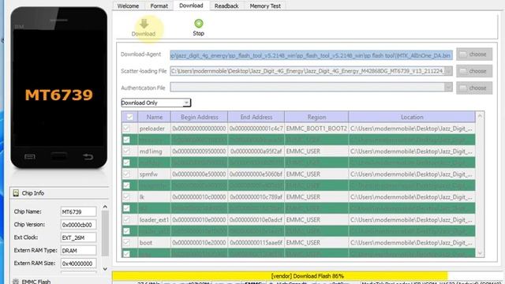Click the Download arrow icon

144,24
